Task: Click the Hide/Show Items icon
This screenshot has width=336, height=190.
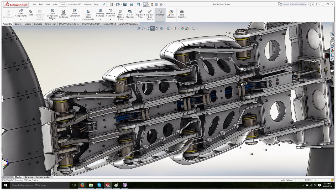Action: point(175,28)
